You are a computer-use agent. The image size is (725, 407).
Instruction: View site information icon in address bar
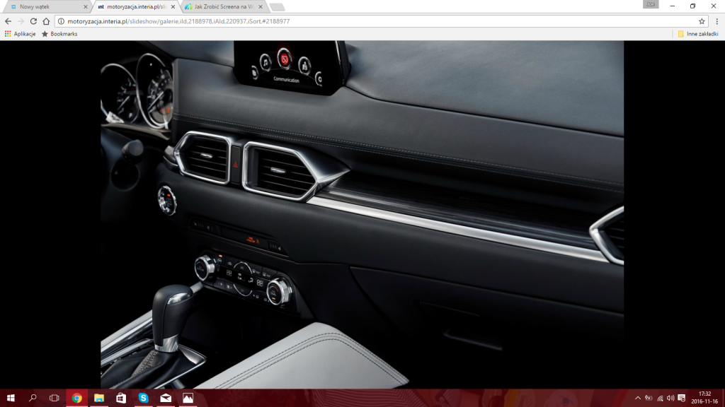[61, 21]
